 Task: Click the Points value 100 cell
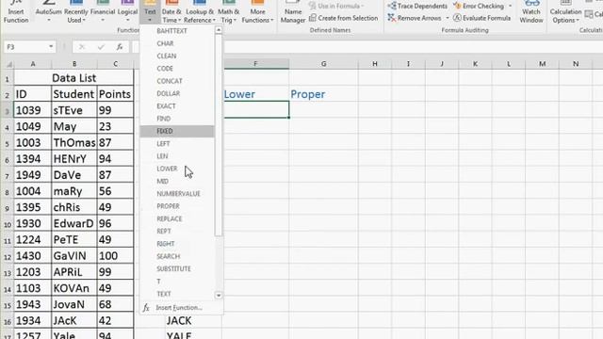pos(115,255)
